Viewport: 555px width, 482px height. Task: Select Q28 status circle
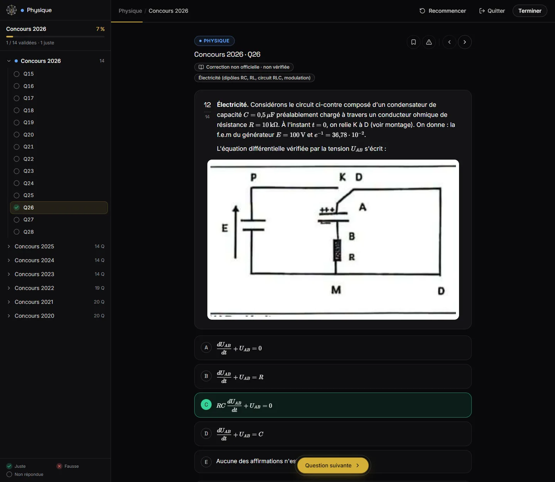[x=17, y=232]
